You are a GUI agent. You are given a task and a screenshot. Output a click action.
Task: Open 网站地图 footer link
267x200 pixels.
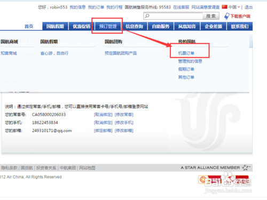click(87, 168)
